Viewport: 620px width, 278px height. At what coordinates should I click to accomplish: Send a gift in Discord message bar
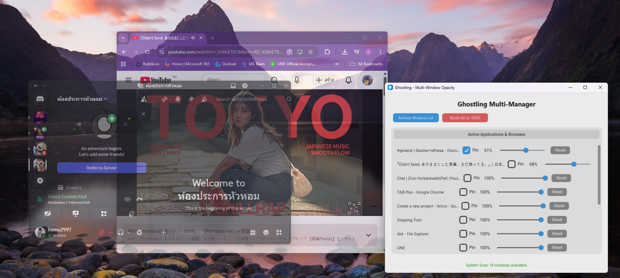[x=253, y=232]
